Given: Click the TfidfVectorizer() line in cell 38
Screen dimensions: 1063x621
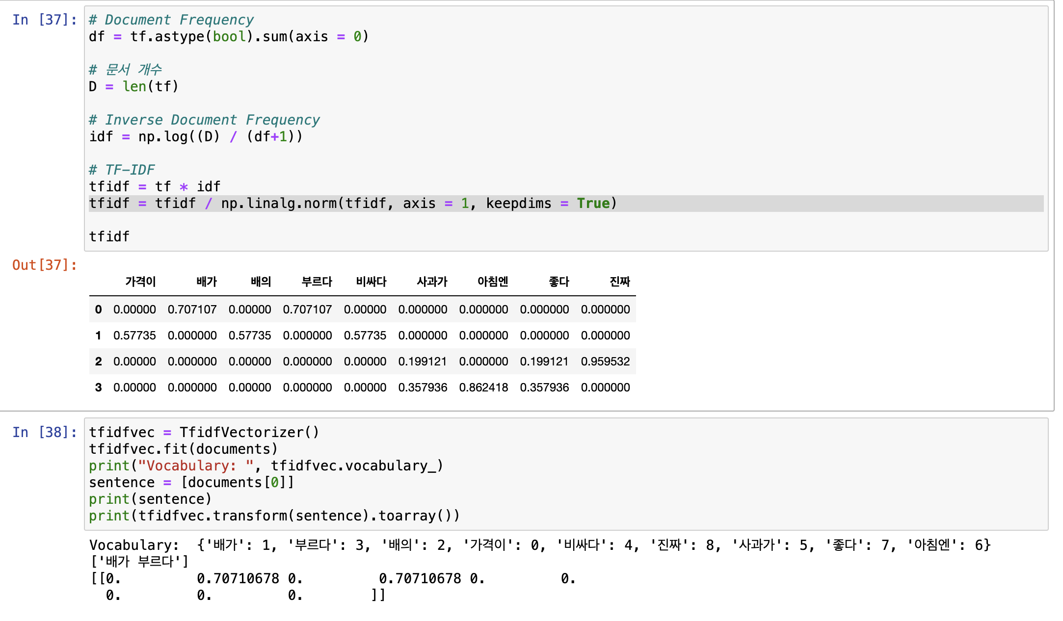Looking at the screenshot, I should [x=204, y=432].
